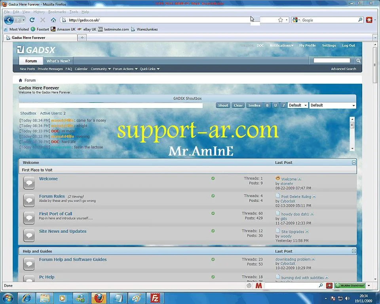Collapse the Welcome category section
380x304 pixels.
click(x=354, y=163)
